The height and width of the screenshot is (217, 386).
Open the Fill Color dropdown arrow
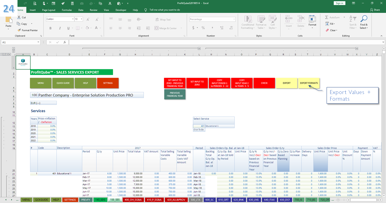point(91,28)
